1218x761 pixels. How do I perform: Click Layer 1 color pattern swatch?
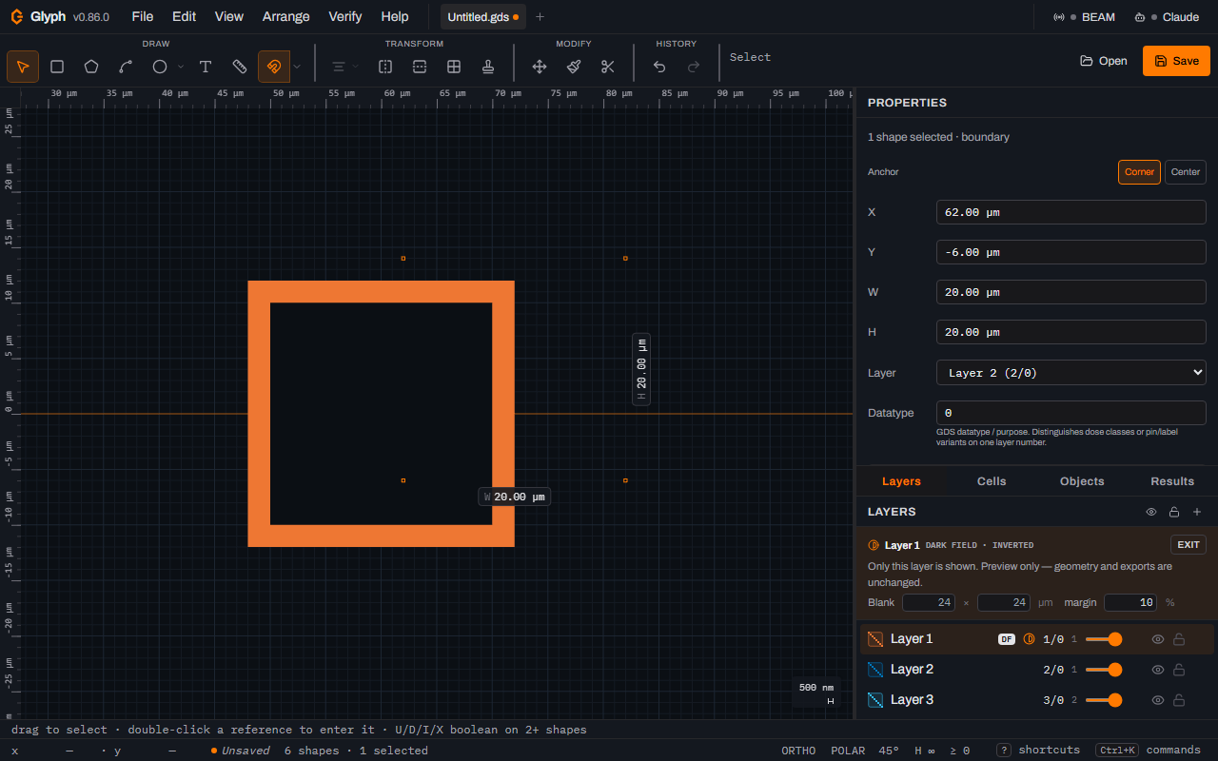pyautogui.click(x=875, y=639)
